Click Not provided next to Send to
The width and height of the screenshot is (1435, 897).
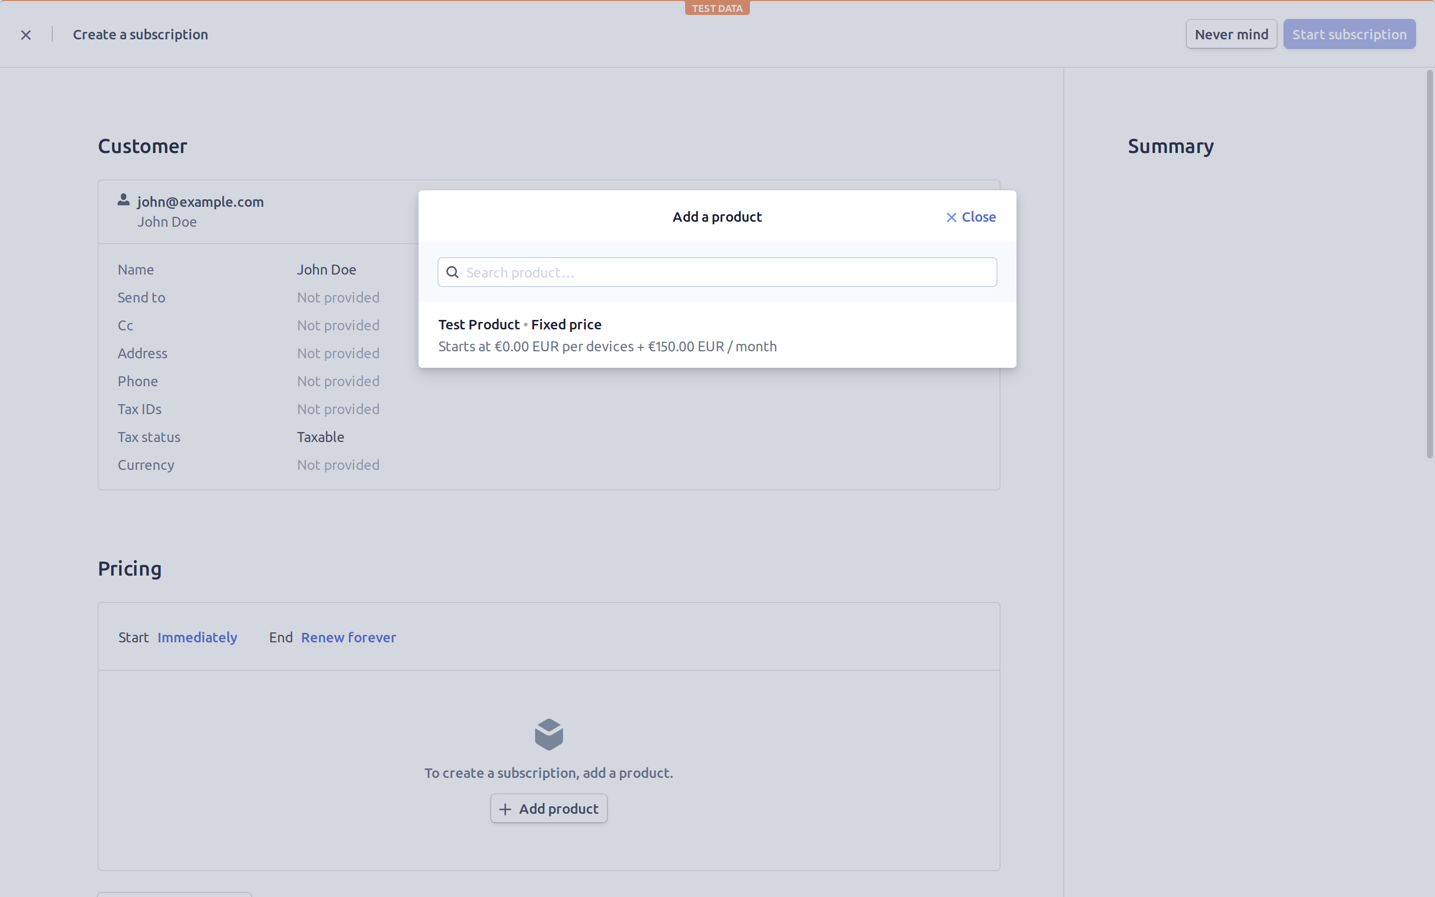(337, 297)
